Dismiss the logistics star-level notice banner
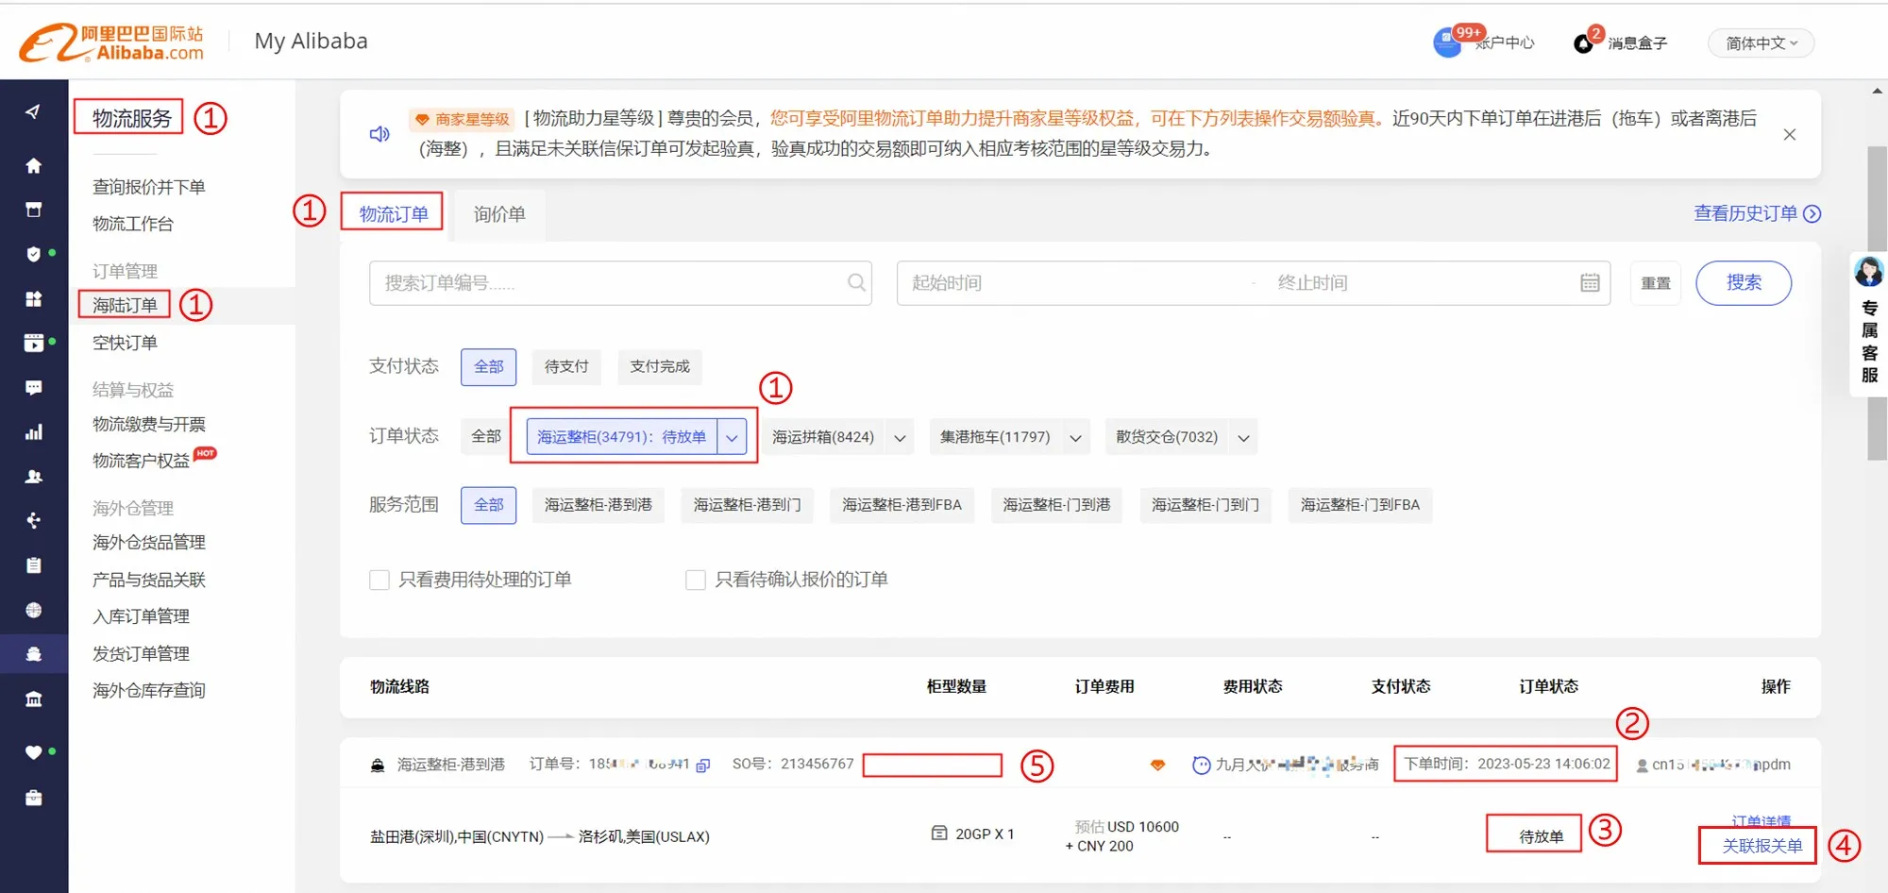Image resolution: width=1888 pixels, height=893 pixels. pos(1789,135)
